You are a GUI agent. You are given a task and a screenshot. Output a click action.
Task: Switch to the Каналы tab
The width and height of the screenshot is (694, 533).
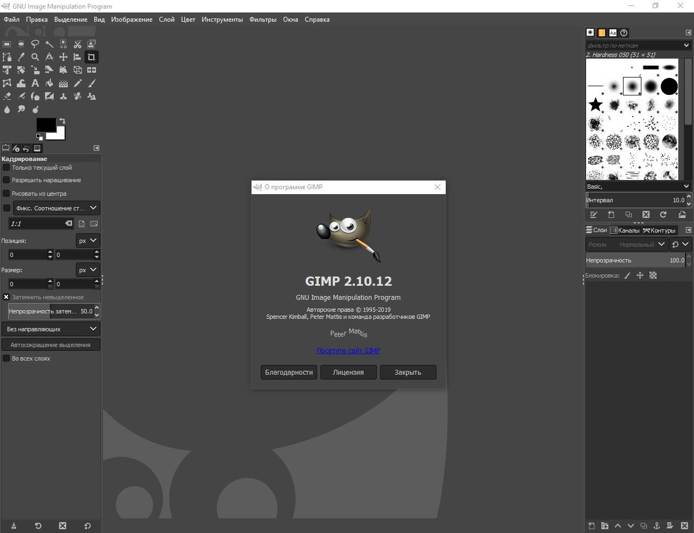625,230
